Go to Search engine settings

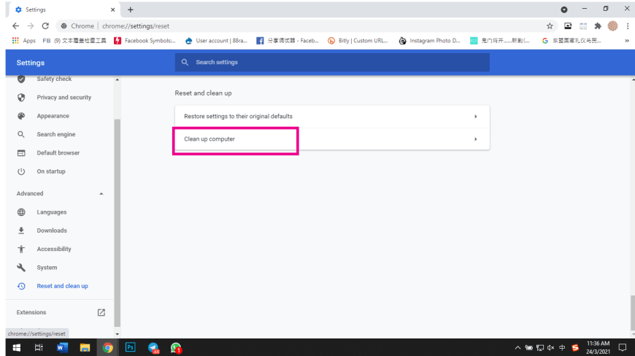56,134
